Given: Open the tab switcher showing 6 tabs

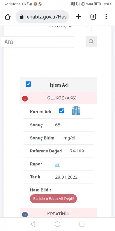Looking at the screenshot, I should click(93, 17).
